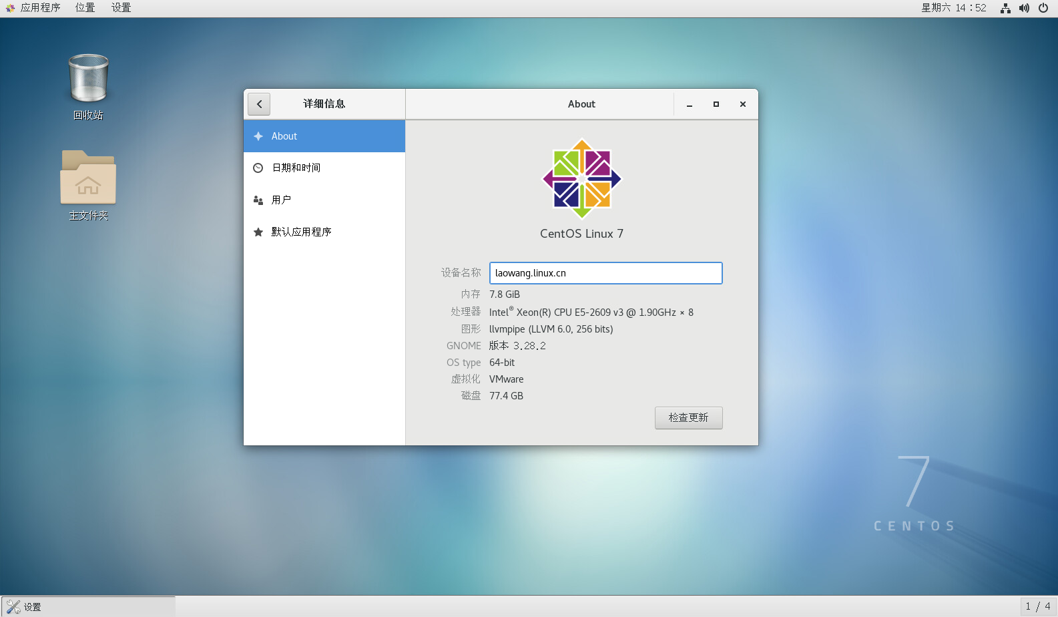Click the VMware virtualization value
The image size is (1058, 617).
(x=507, y=379)
